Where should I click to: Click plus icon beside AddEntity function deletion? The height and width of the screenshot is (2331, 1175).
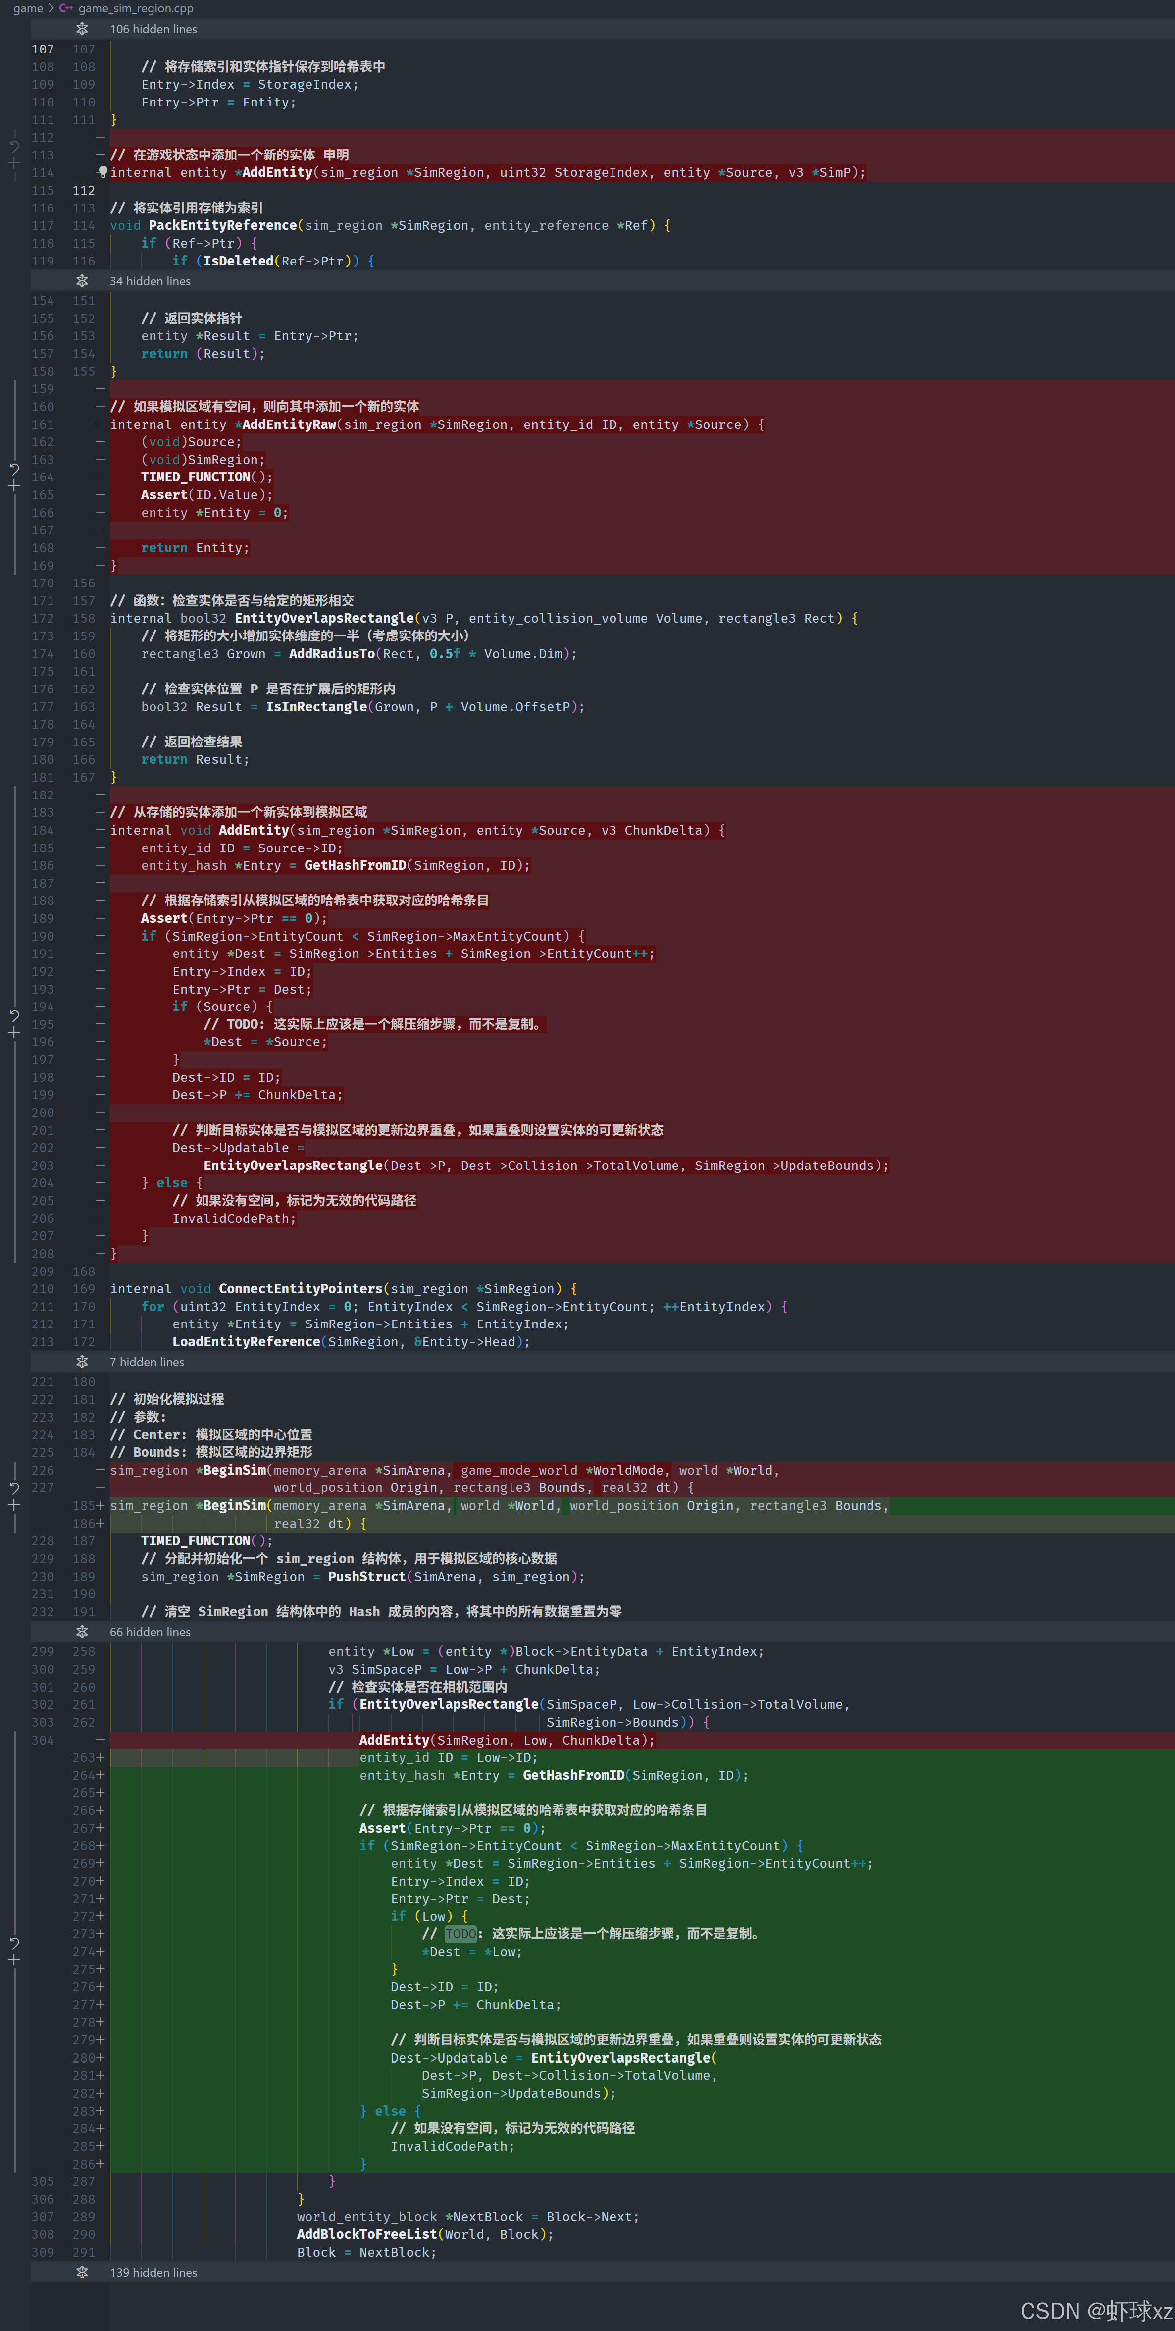click(13, 1032)
